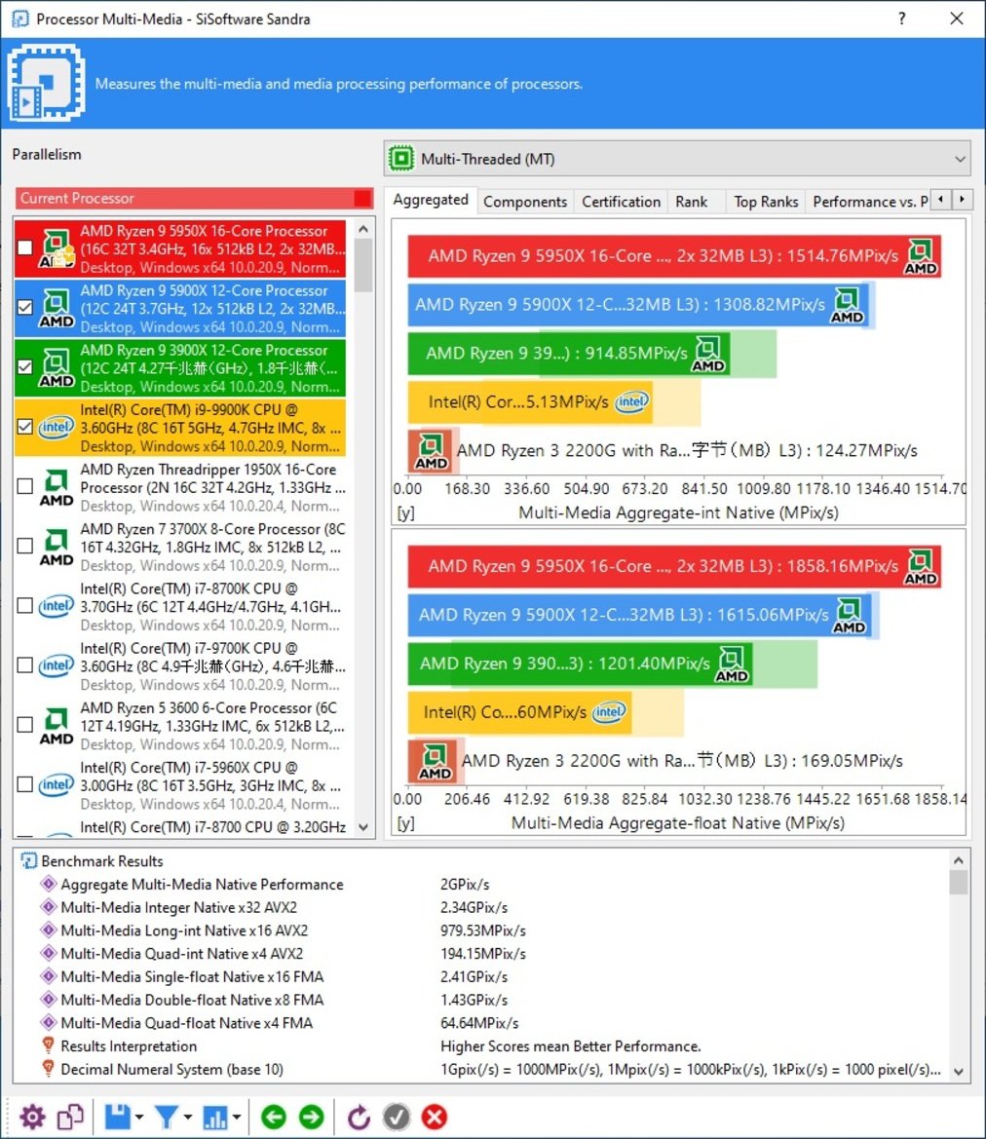Viewport: 986px width, 1139px height.
Task: Open dropdown arrow next to save icon
Action: click(x=138, y=1118)
